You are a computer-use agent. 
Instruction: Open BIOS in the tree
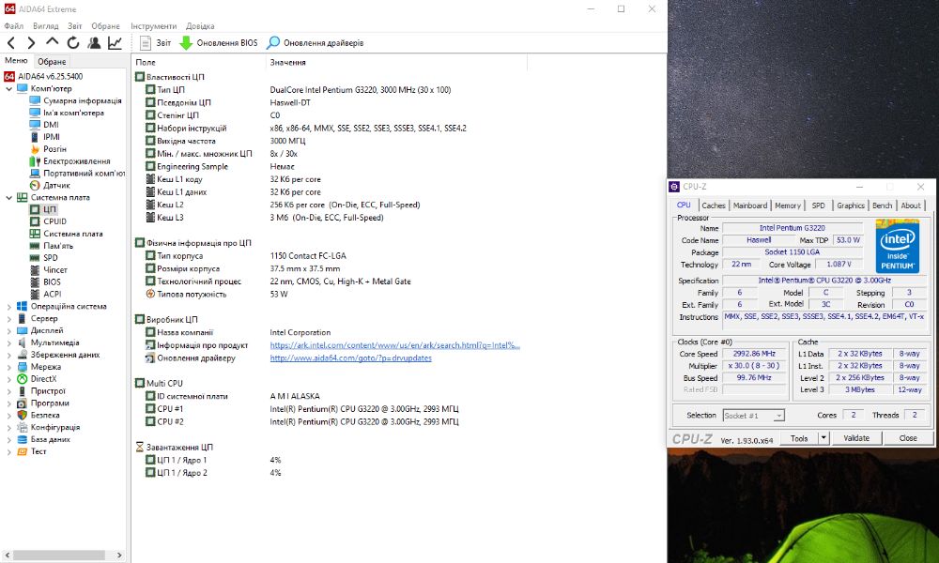point(52,281)
